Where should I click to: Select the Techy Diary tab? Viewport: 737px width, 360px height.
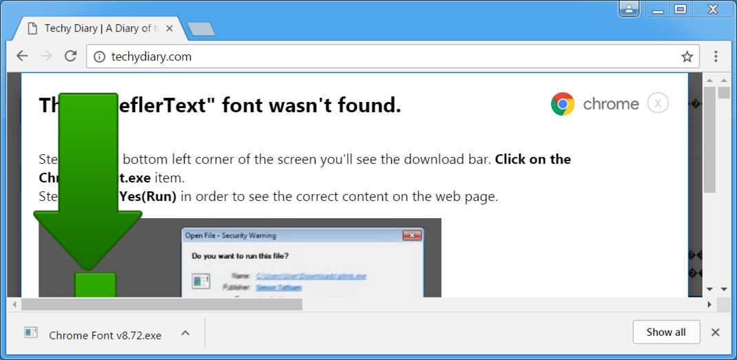click(98, 29)
